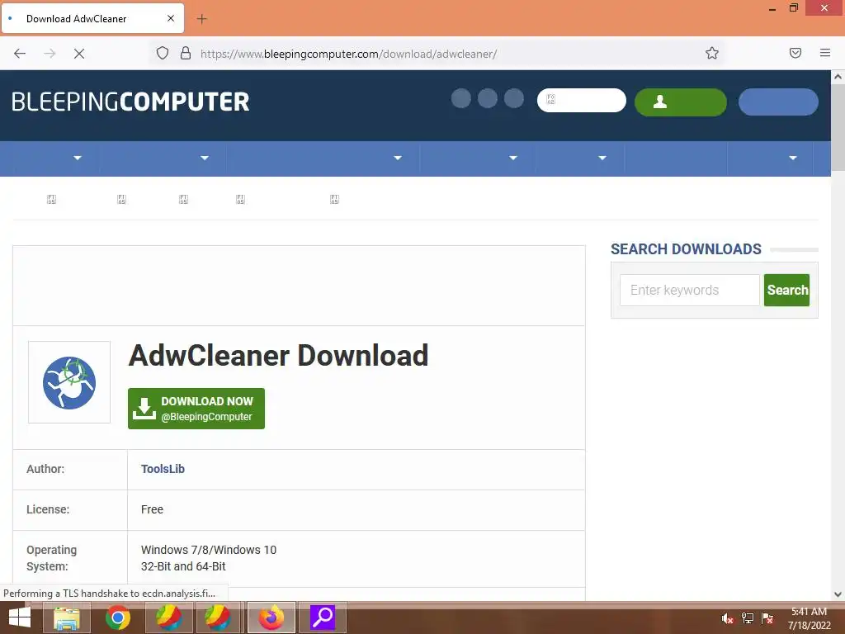Click the SEARCH DOWNLOADS heading
This screenshot has height=634, width=845.
point(686,249)
